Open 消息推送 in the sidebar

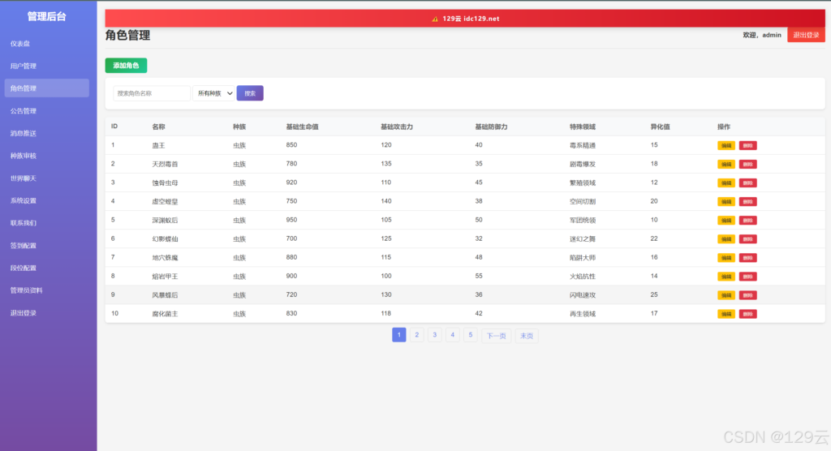point(24,133)
